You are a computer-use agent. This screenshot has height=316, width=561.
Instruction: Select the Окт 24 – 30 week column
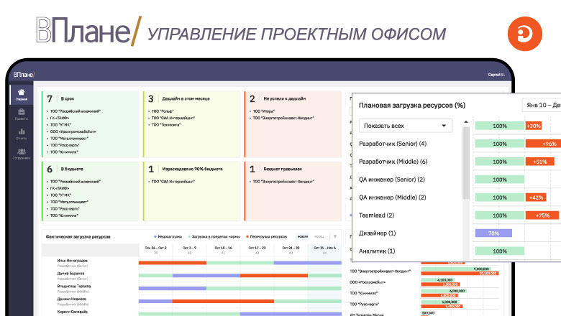pyautogui.click(x=291, y=250)
